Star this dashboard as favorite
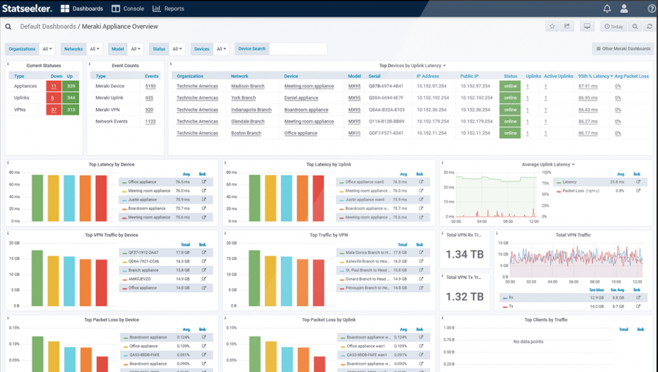This screenshot has width=658, height=372. coord(552,26)
